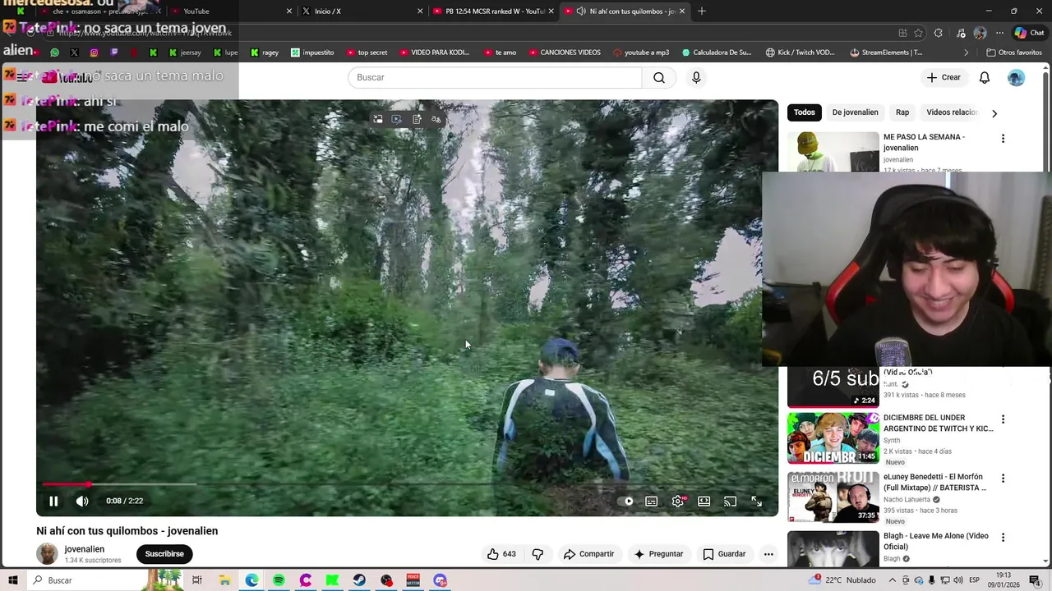
Task: Start voice search with microphone
Action: [696, 77]
